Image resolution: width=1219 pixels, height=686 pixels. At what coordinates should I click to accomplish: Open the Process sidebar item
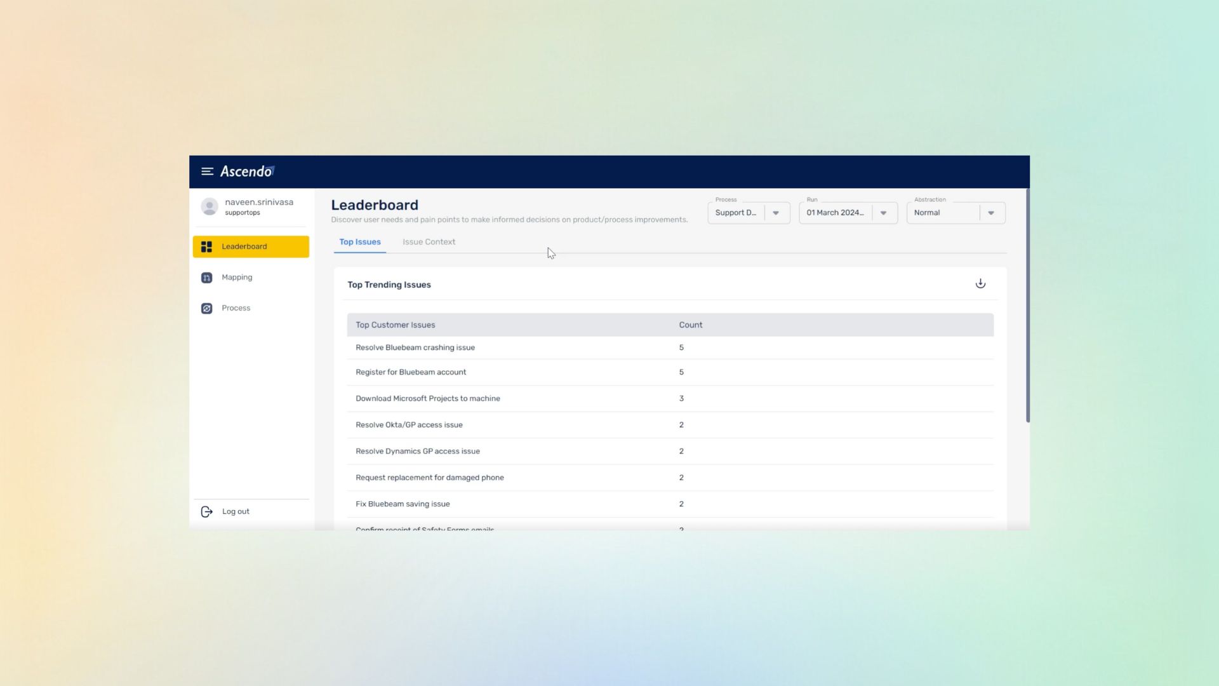(236, 308)
